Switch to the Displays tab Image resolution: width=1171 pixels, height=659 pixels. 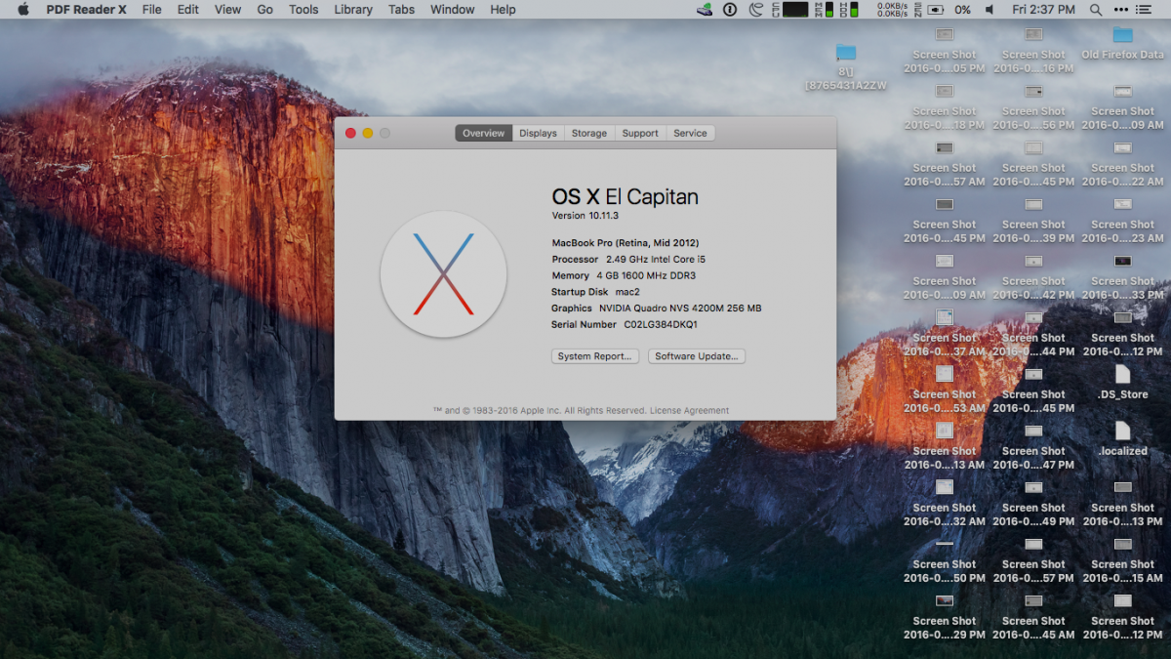pyautogui.click(x=538, y=134)
